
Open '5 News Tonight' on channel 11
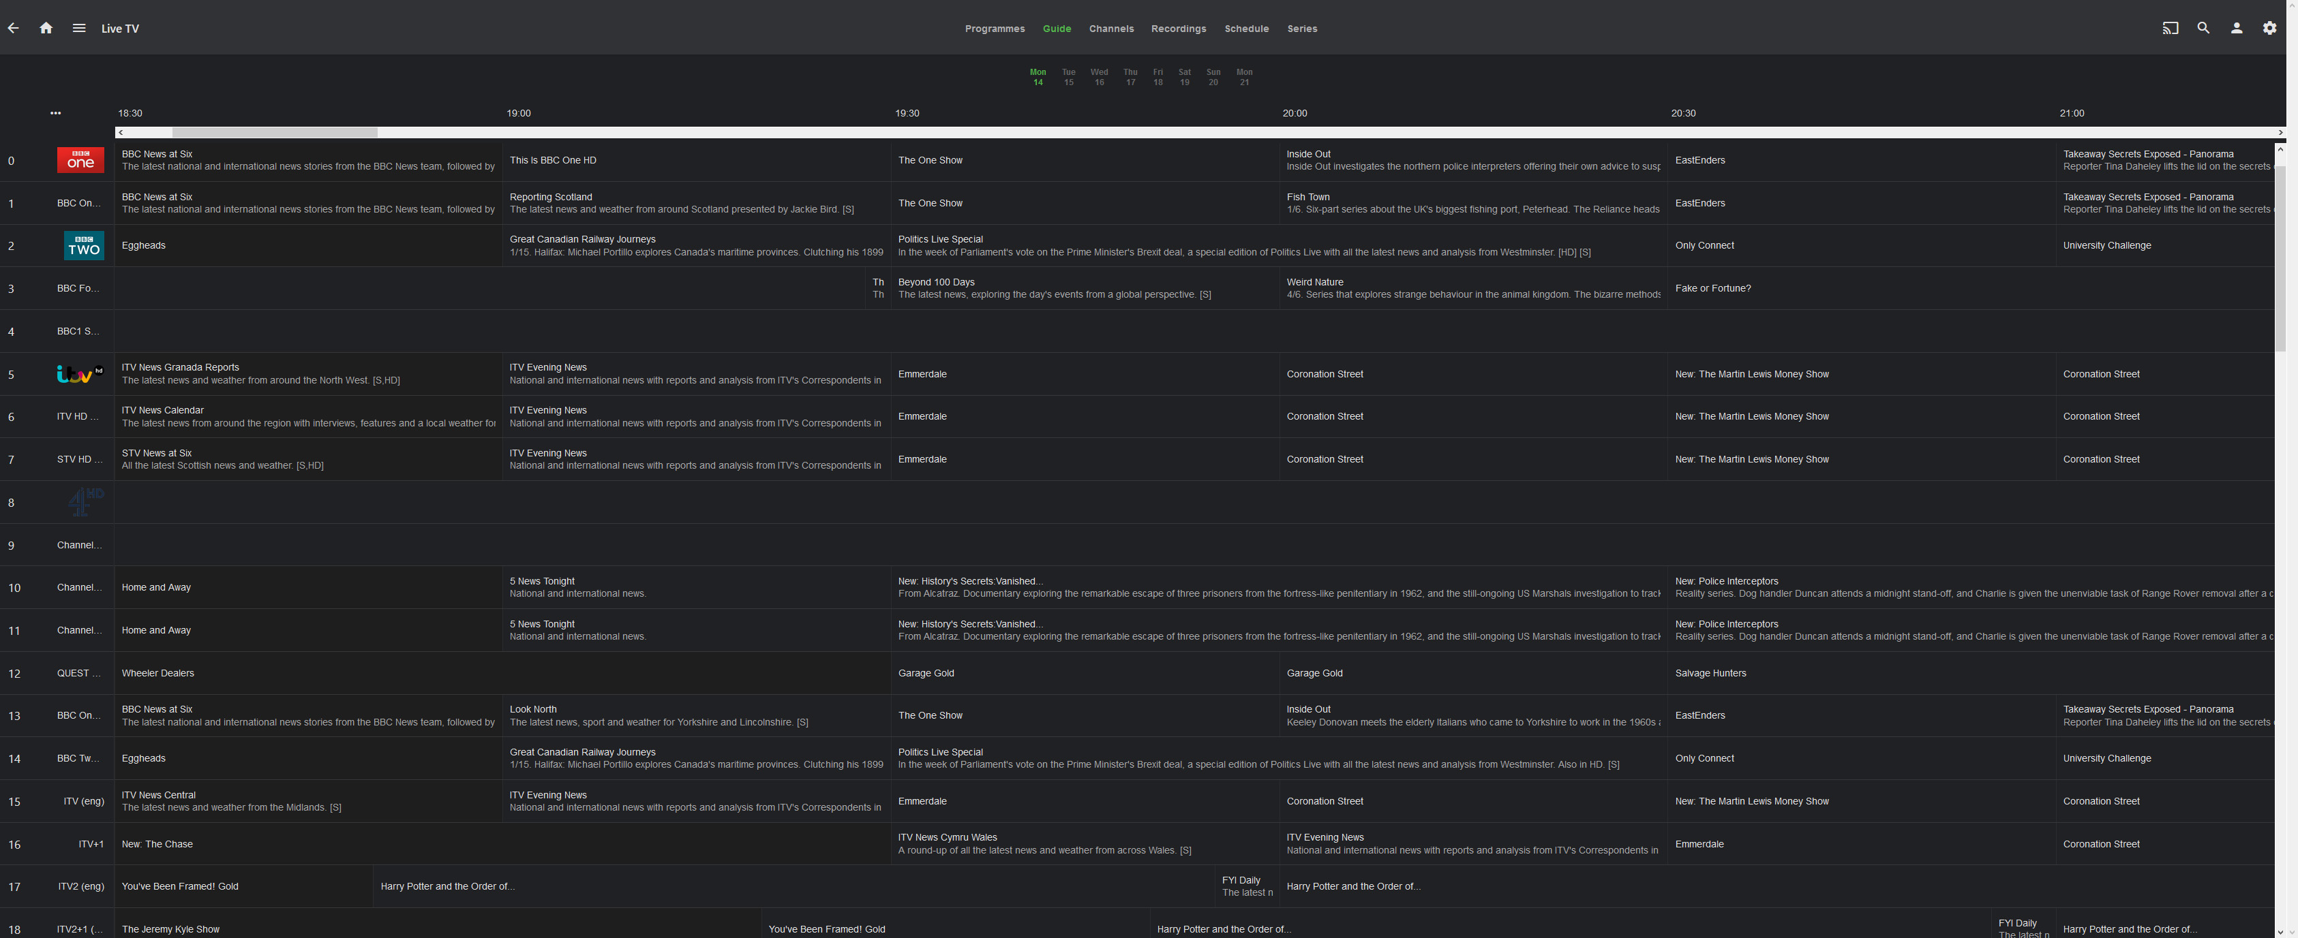pos(697,630)
